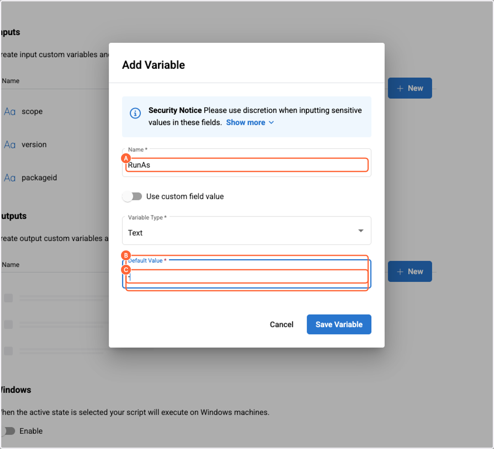Viewport: 494px width, 449px height.
Task: Click New button in Inputs section
Action: click(410, 88)
